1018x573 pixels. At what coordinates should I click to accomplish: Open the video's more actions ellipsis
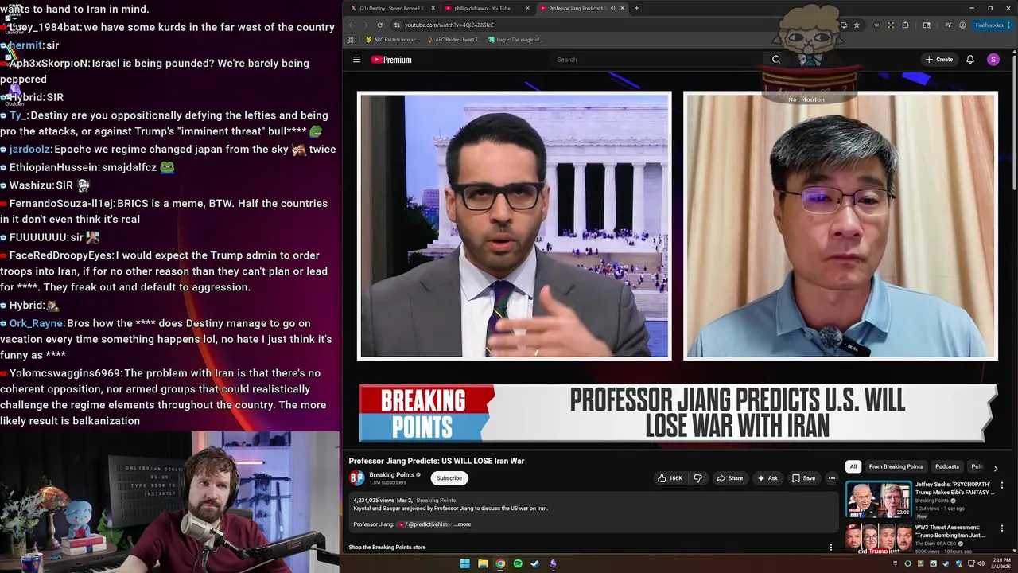point(831,478)
